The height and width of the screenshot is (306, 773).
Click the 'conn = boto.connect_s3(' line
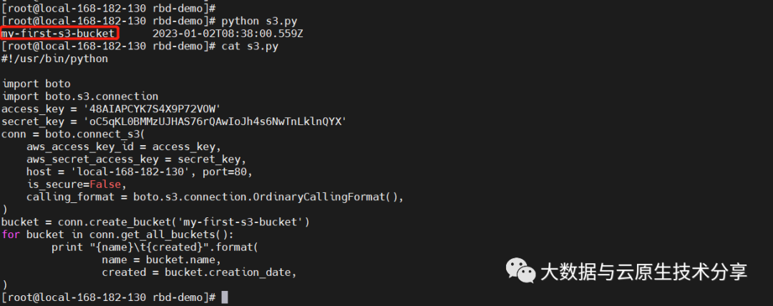(x=74, y=134)
